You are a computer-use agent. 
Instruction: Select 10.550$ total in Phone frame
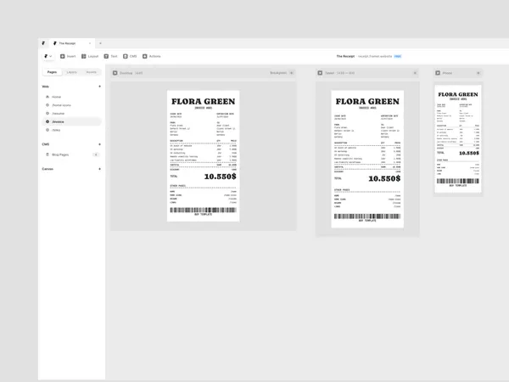tap(469, 153)
